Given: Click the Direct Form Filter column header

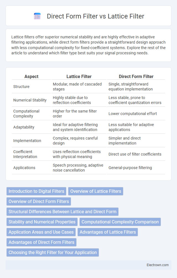Looking at the screenshot, I should (x=136, y=76).
